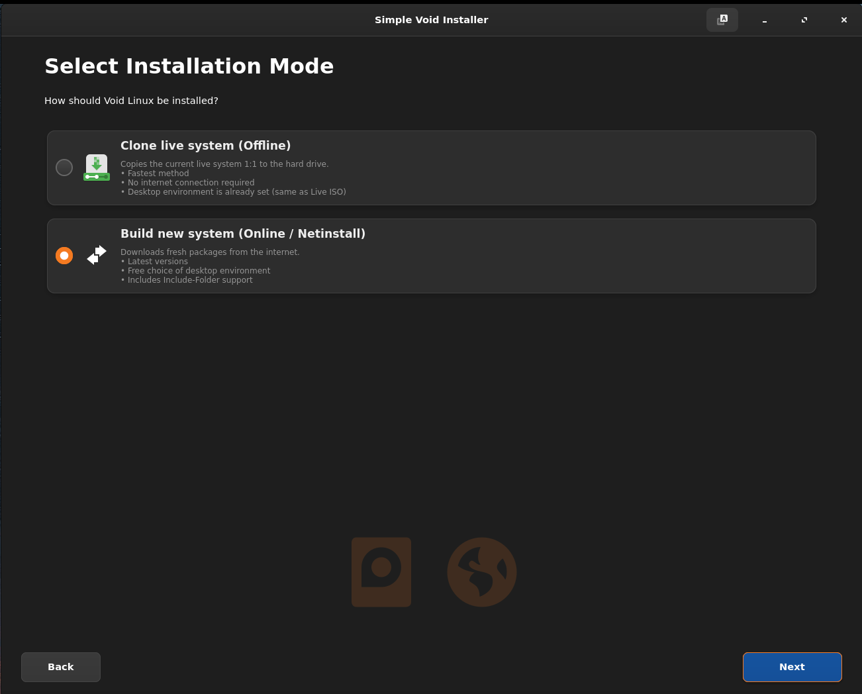Open the language selection button in title bar

click(722, 20)
